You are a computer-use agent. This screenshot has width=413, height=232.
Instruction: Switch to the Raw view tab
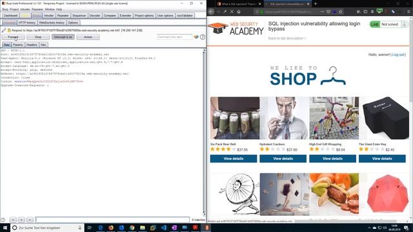(6, 44)
